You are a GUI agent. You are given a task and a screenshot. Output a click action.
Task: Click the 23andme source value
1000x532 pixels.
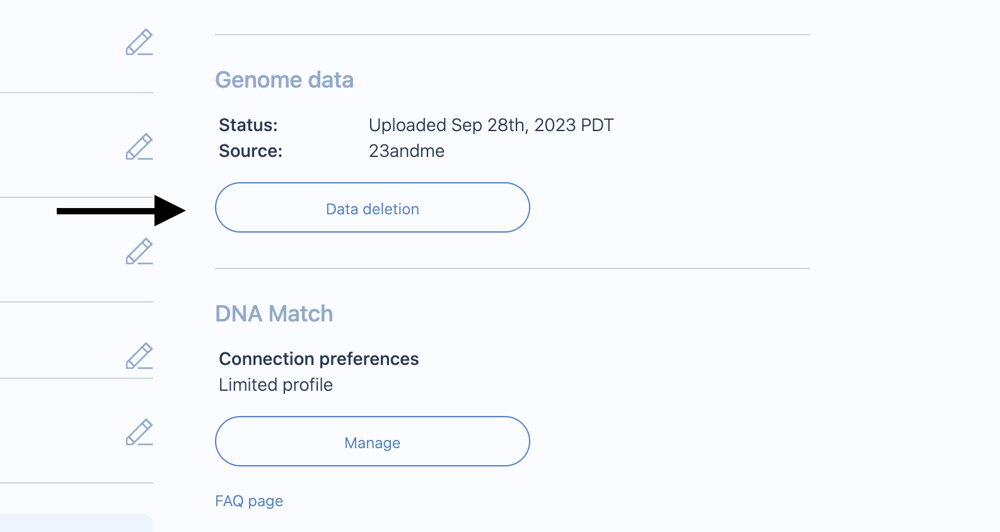click(407, 151)
